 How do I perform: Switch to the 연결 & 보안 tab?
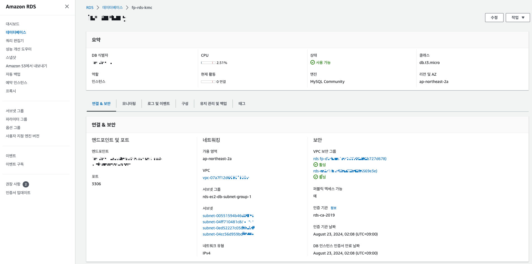101,104
